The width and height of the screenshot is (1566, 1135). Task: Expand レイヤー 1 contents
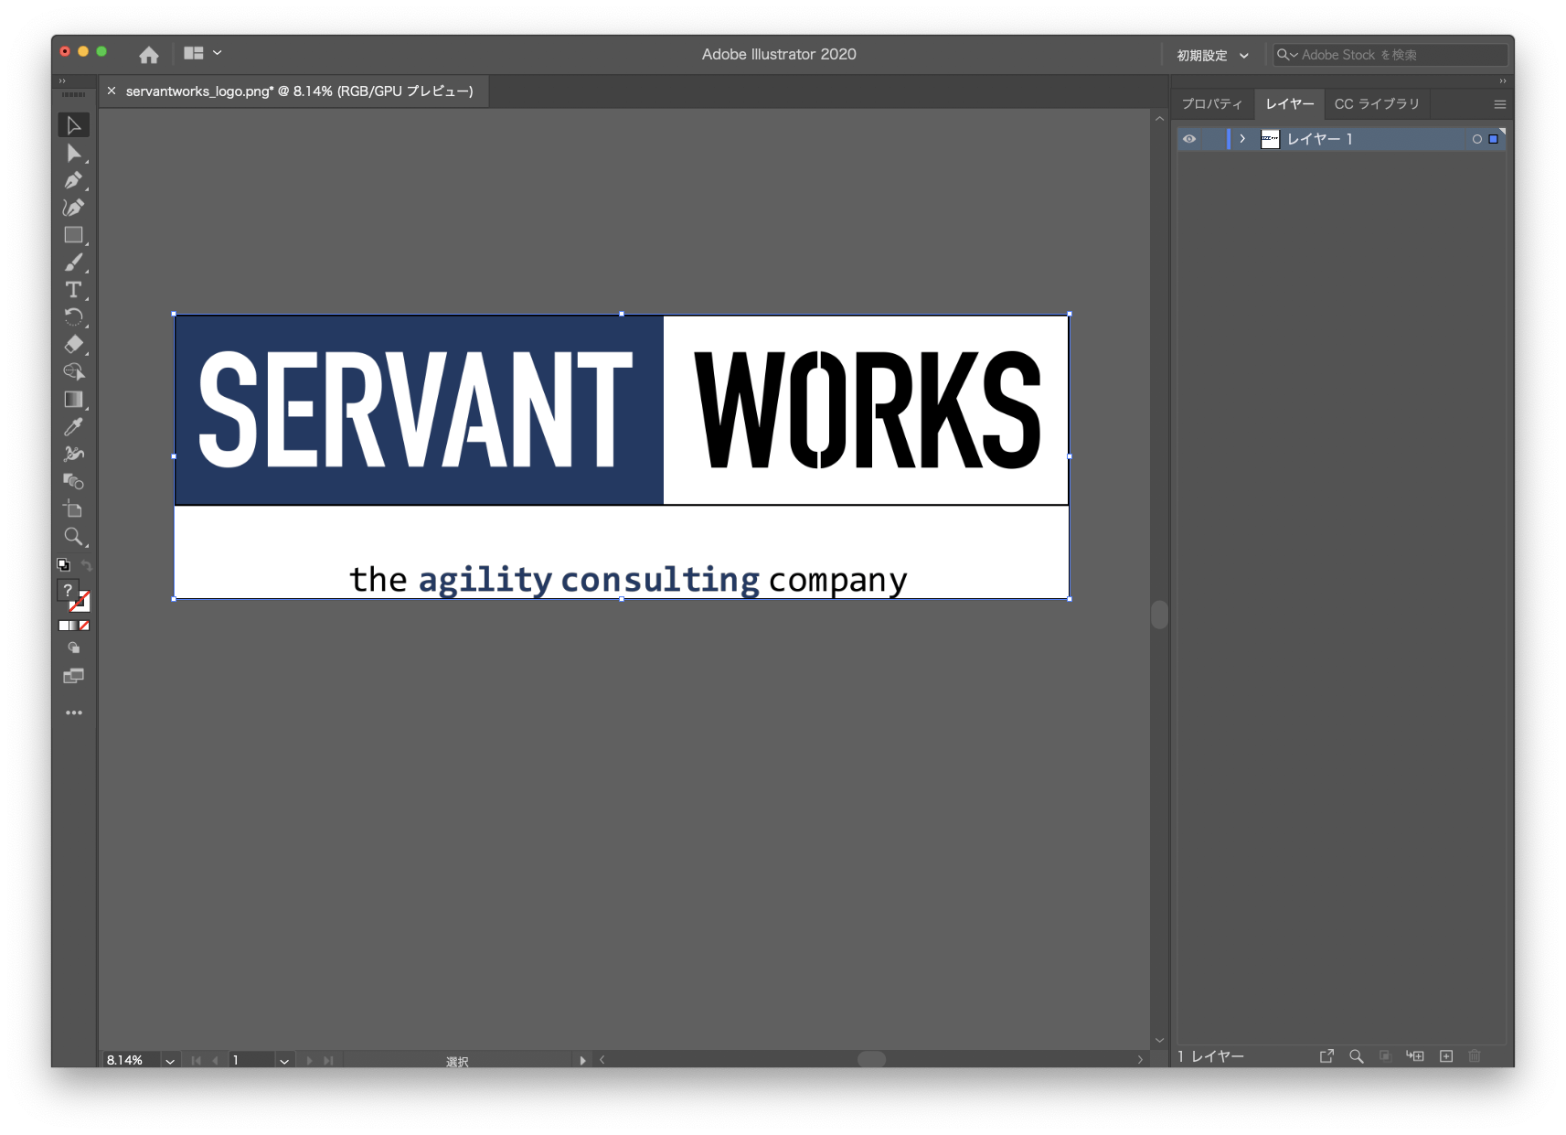(x=1242, y=139)
